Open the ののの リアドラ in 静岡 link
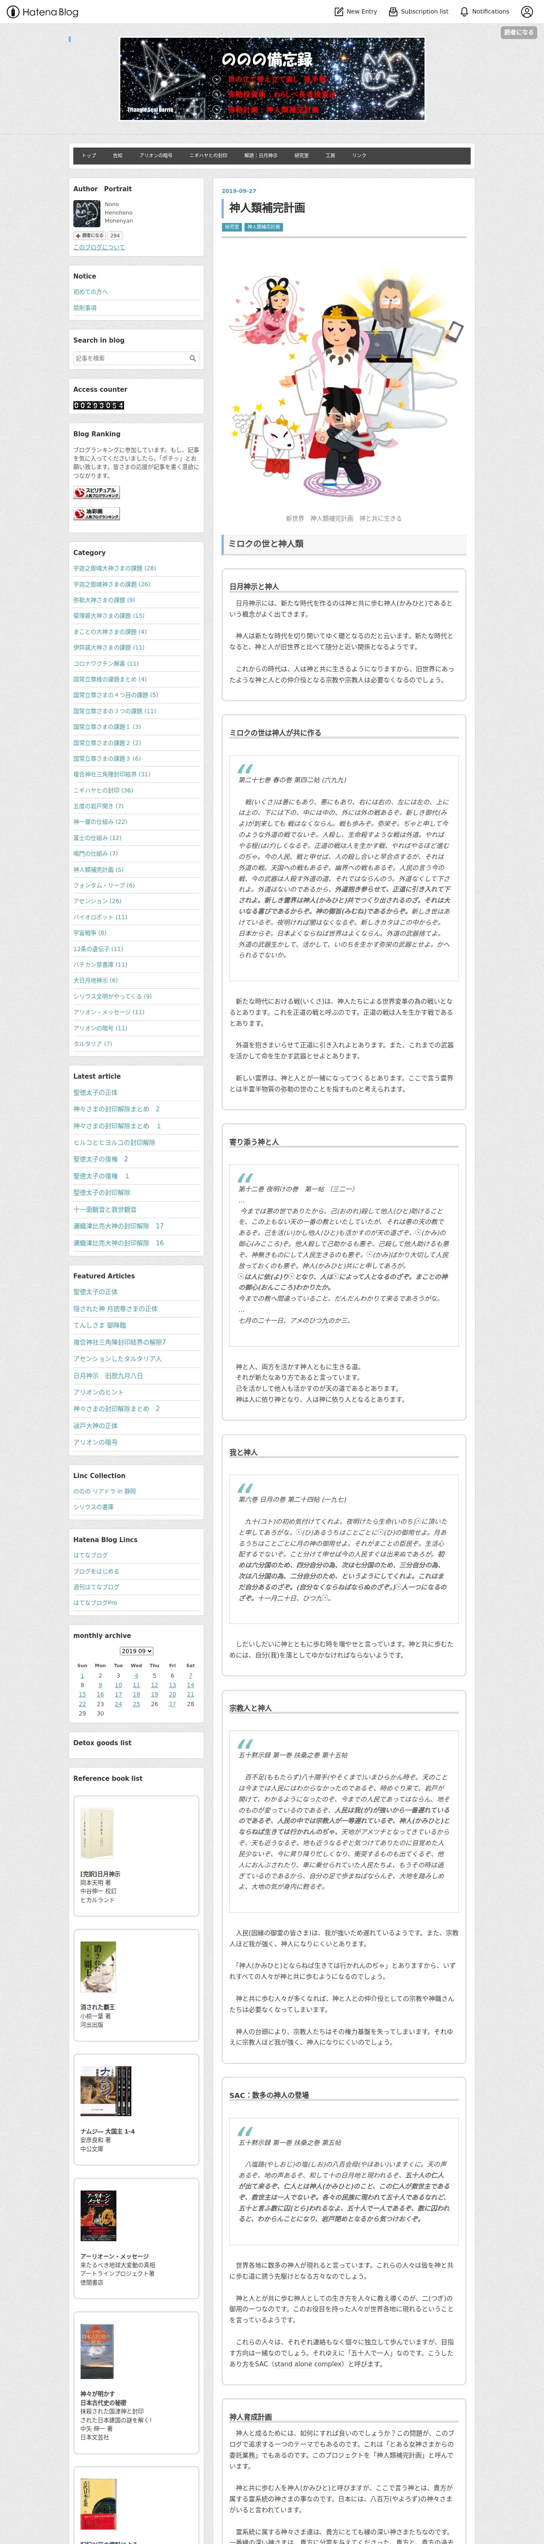This screenshot has height=2544, width=544. (105, 1491)
